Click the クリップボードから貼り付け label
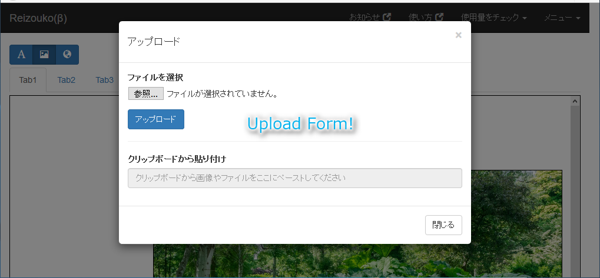The image size is (600, 278). click(177, 159)
